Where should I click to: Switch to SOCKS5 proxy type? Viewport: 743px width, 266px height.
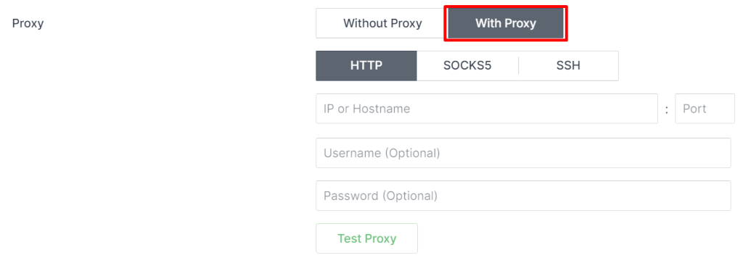pos(467,66)
